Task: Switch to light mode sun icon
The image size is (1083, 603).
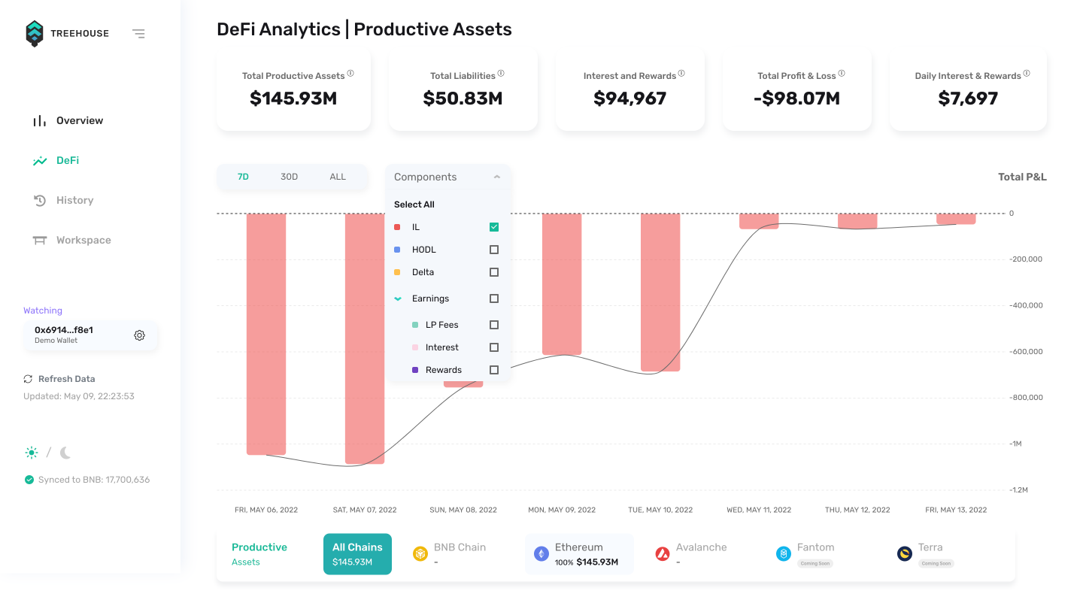Action: pos(31,453)
